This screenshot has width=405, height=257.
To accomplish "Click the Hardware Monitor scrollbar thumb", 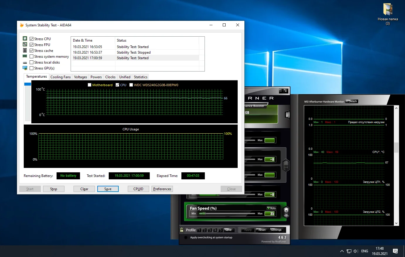I will (x=397, y=147).
